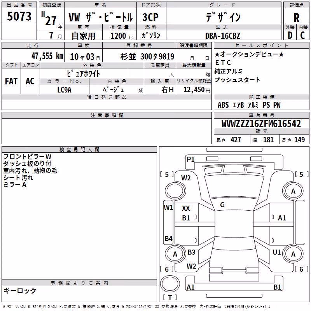Screen dimensions: 311x311
Task: Click the 譲渡書類期限 header
Action: pos(194,45)
